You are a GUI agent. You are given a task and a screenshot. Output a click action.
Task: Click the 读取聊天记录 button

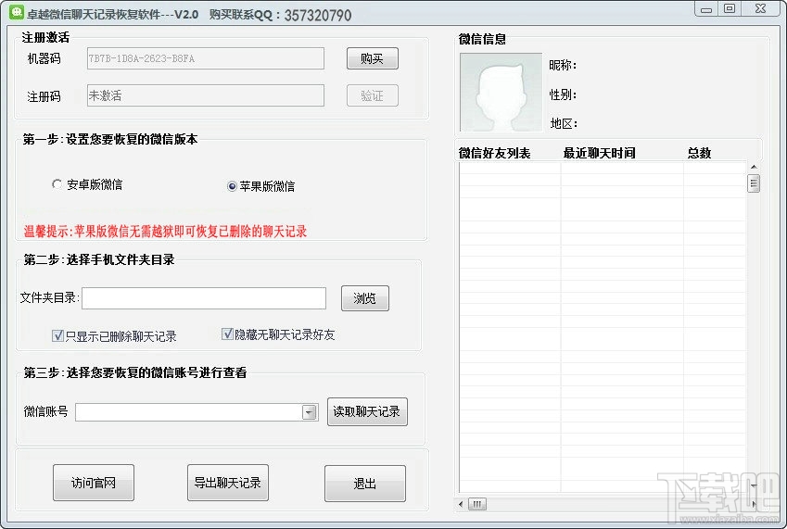pos(367,411)
